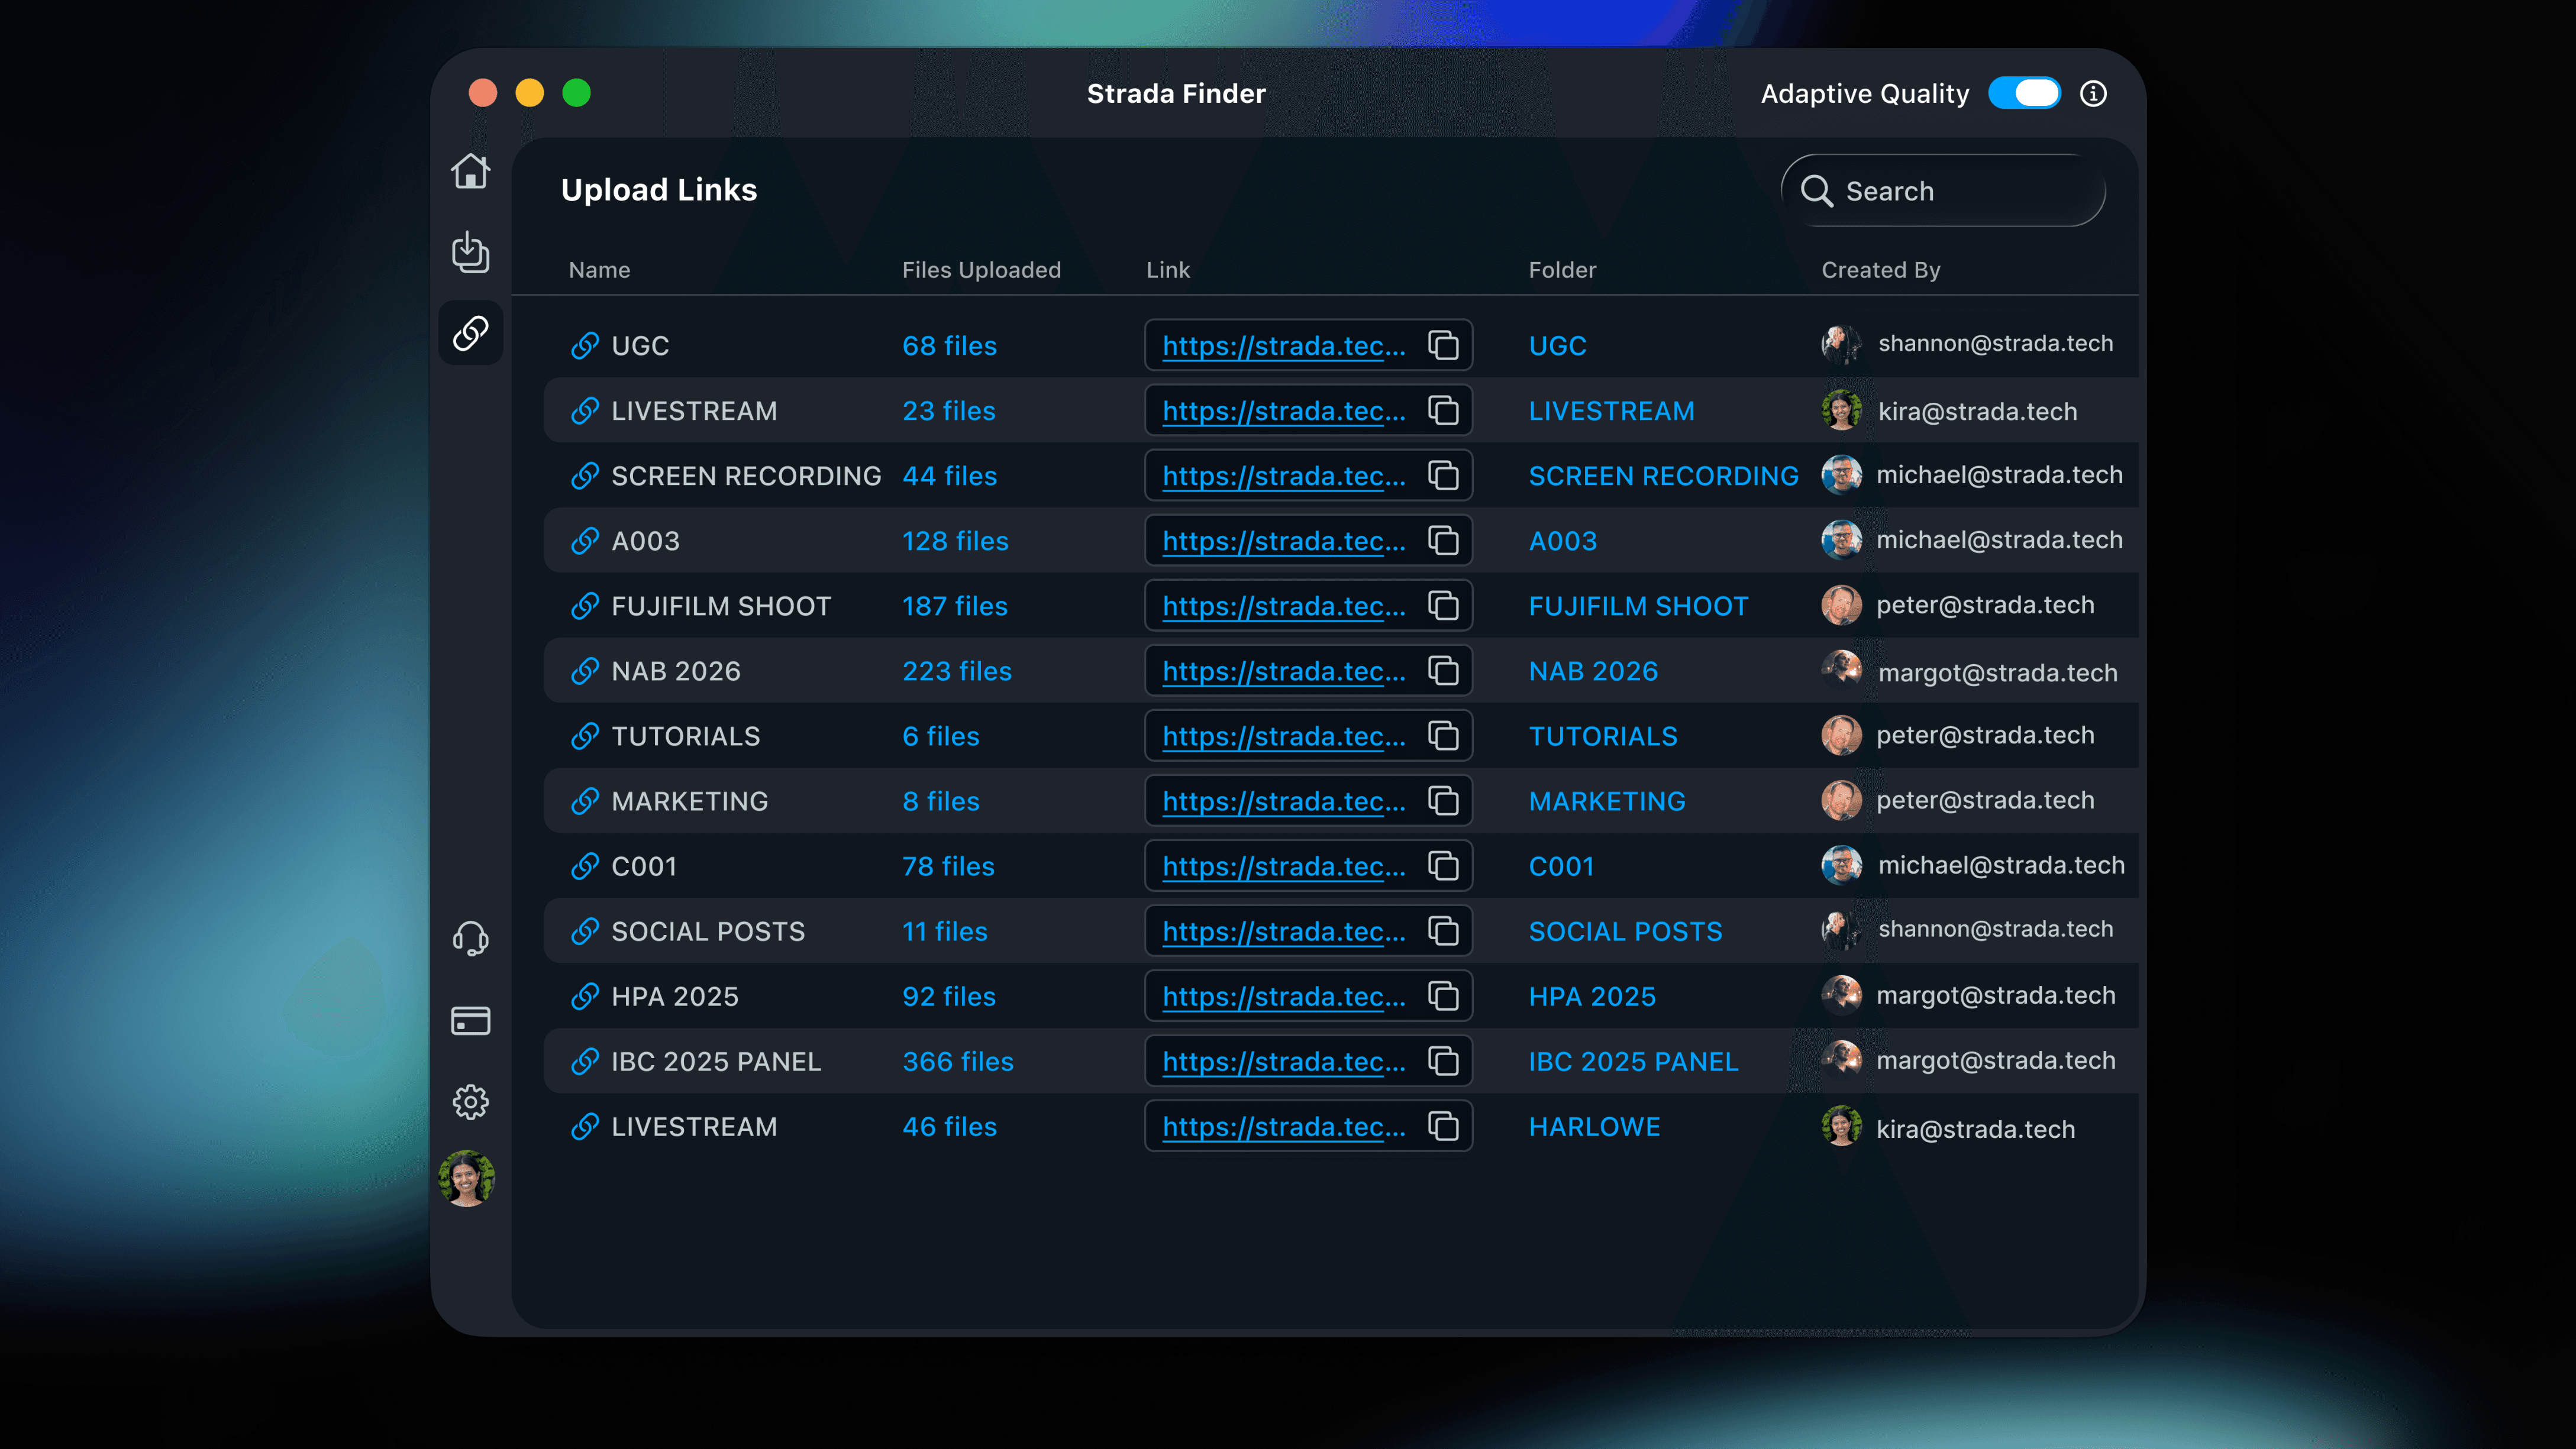The image size is (2576, 1449).
Task: Copy the link for LIVESTREAM with 23 files
Action: (1443, 410)
